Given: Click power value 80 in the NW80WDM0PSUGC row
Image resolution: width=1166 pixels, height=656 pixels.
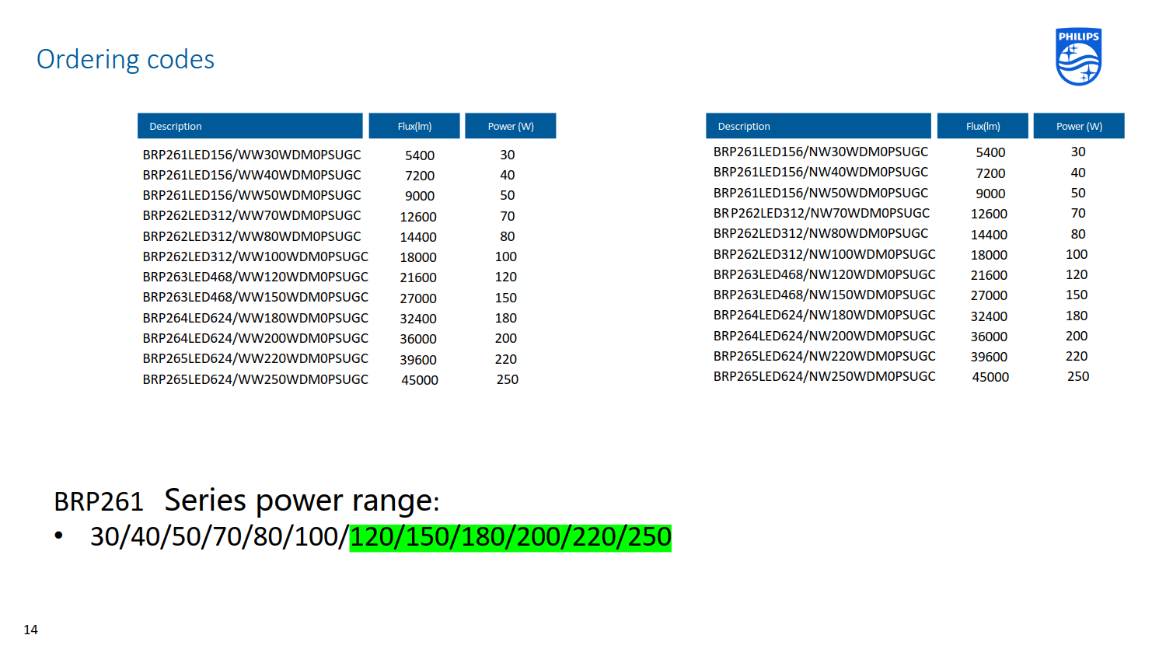Looking at the screenshot, I should click(1078, 234).
